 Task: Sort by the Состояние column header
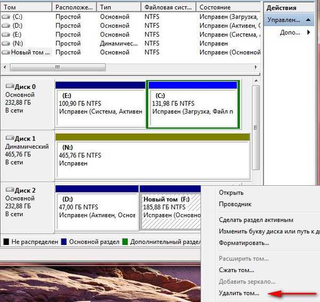pos(228,7)
